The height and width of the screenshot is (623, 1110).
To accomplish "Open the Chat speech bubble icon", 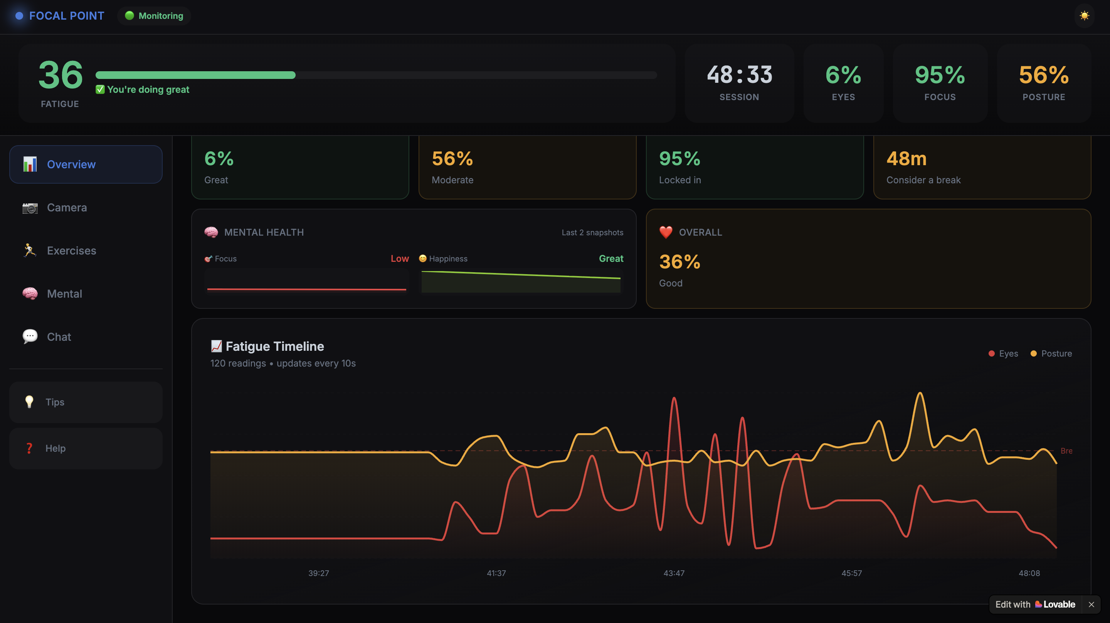I will coord(30,336).
